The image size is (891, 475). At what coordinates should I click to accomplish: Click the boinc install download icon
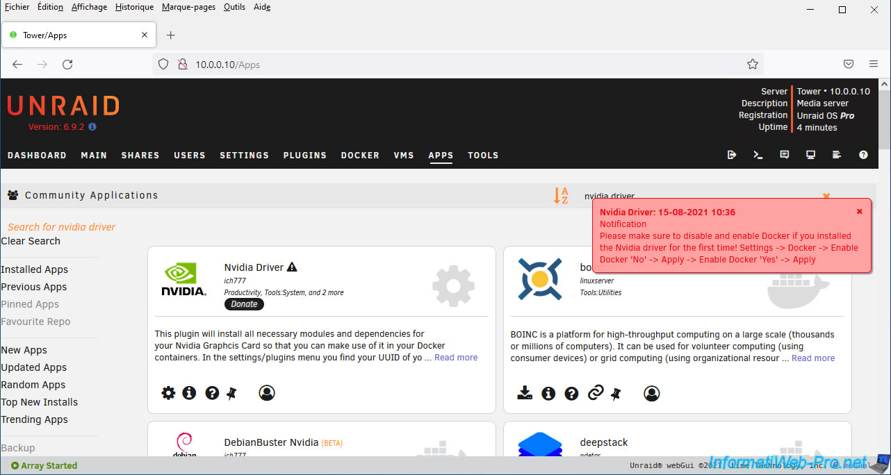tap(525, 393)
